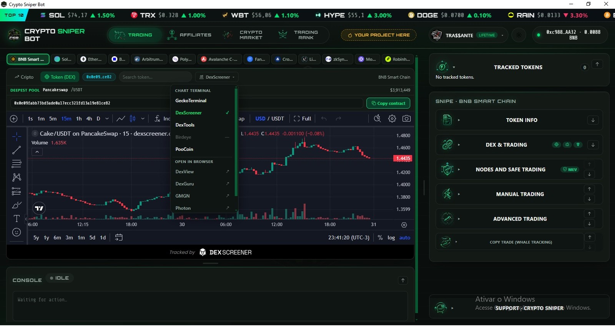Click the Token Info panel icon
615x326 pixels.
pos(447,120)
